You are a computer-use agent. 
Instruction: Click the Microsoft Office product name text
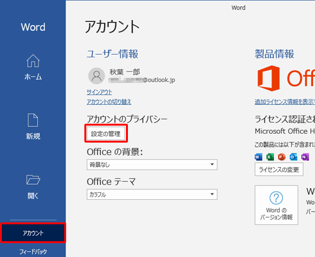point(285,131)
